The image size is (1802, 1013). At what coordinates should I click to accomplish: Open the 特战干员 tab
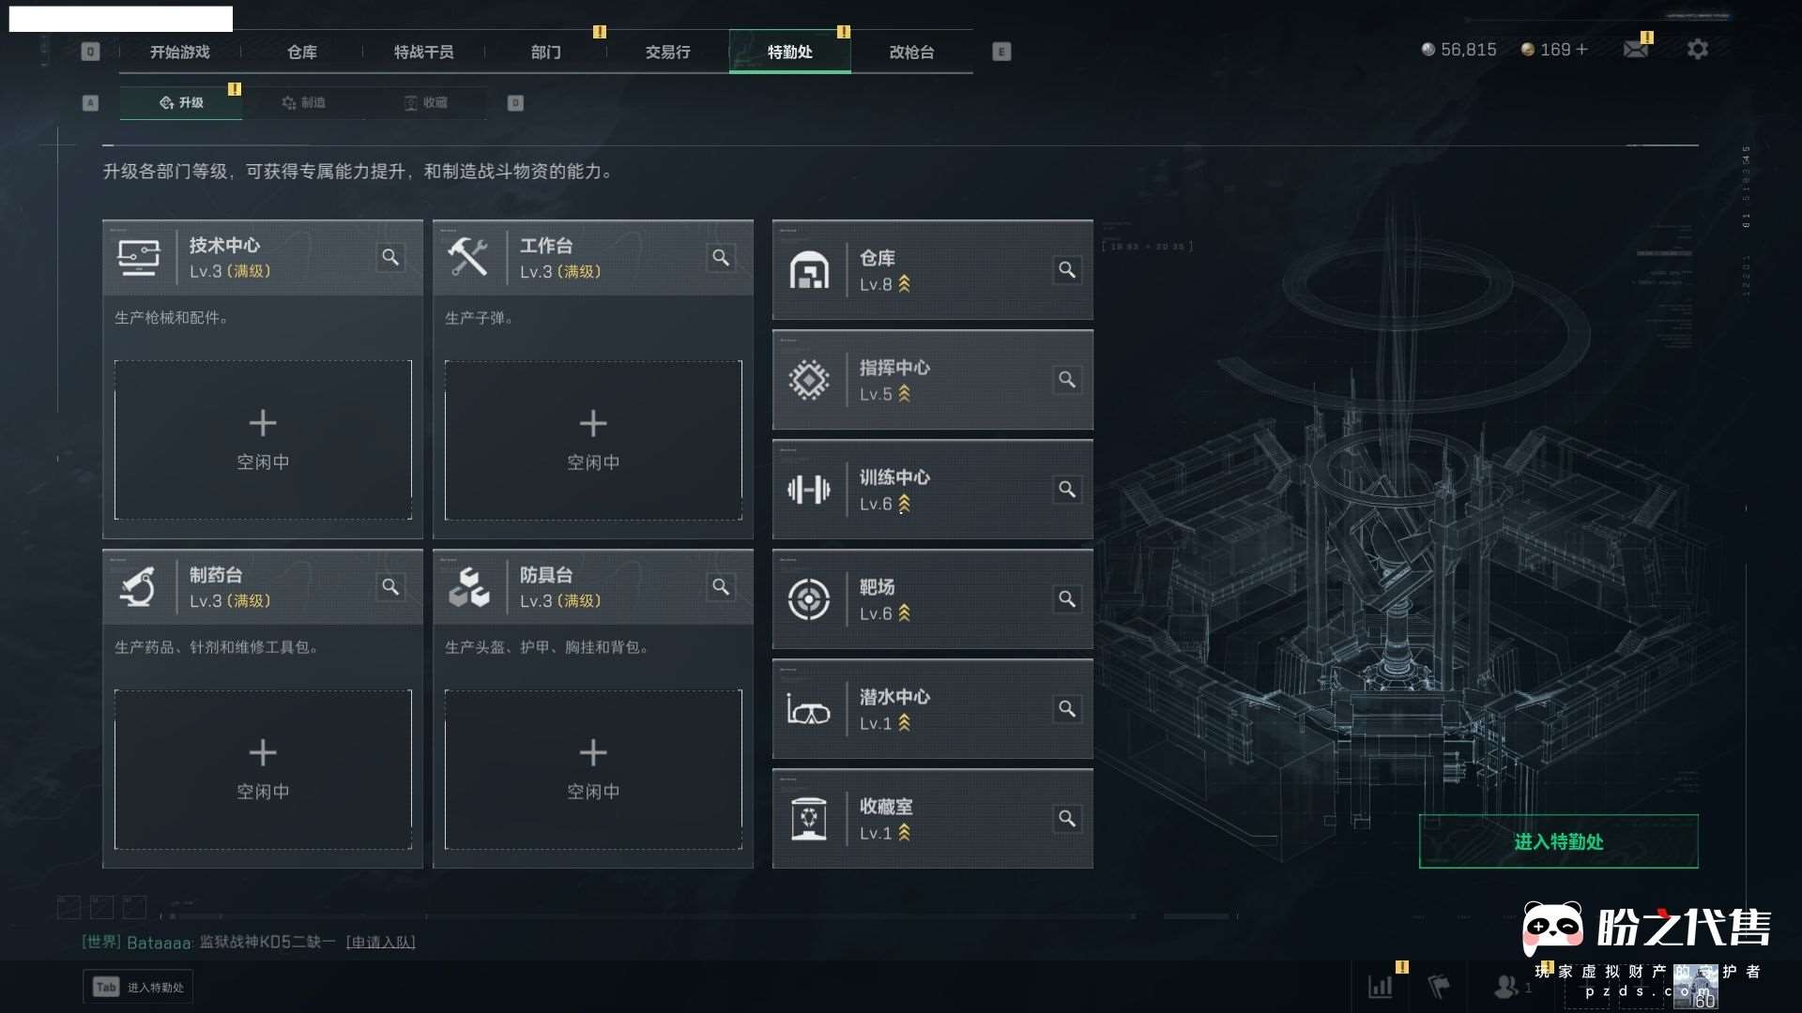423,52
